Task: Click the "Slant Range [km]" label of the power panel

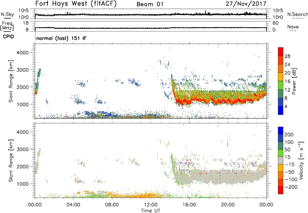Action: (x=11, y=81)
